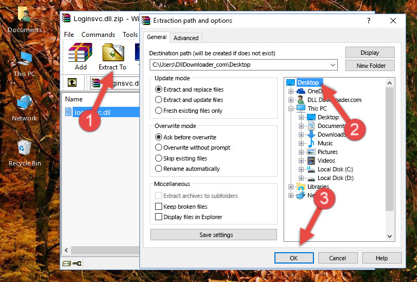Open the Commands menu
Image resolution: width=417 pixels, height=282 pixels.
coord(98,35)
